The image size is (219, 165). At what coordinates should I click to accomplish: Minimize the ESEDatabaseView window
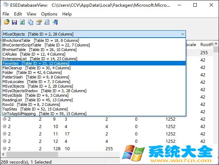pyautogui.click(x=179, y=5)
